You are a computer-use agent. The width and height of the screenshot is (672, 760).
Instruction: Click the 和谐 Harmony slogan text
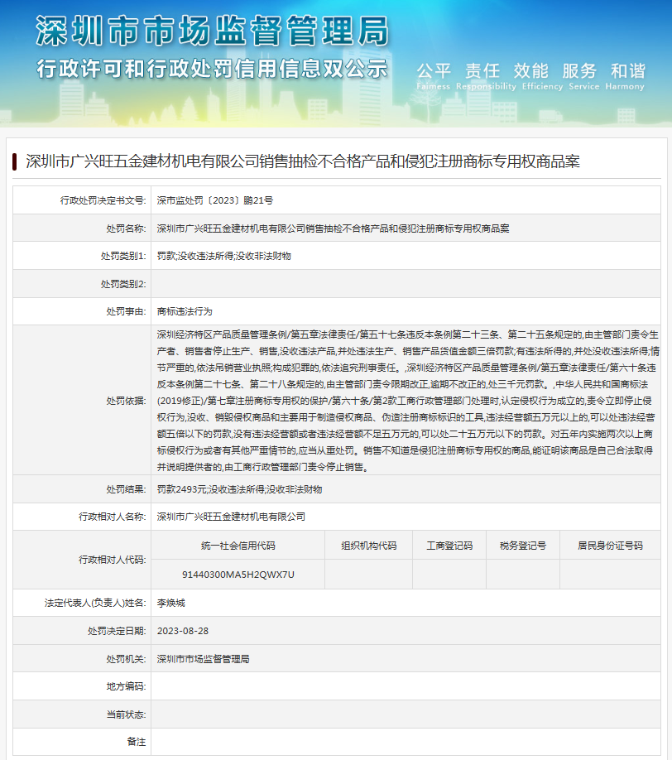click(625, 76)
